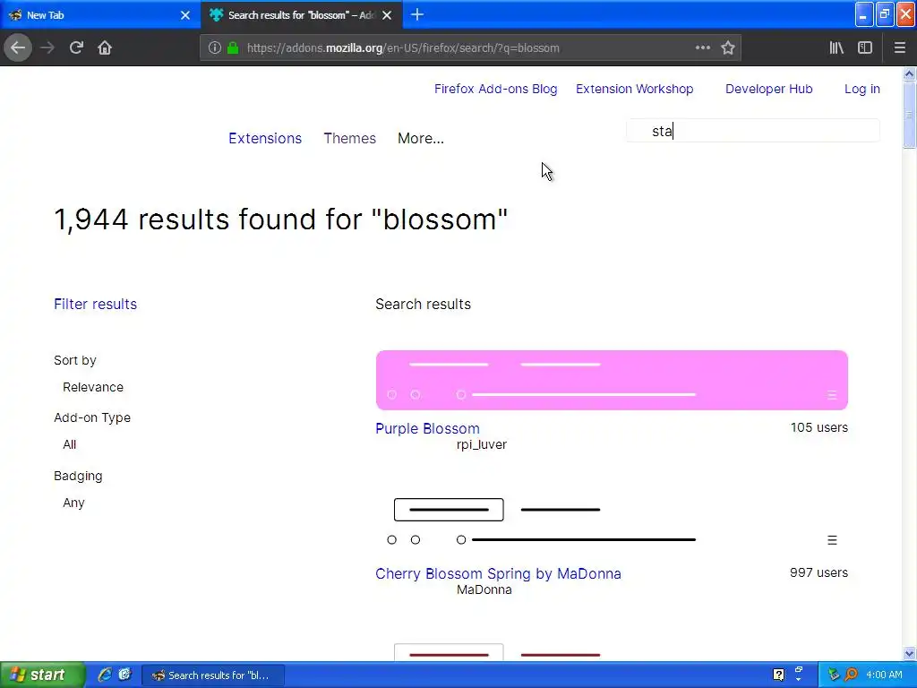This screenshot has height=688, width=917.
Task: Click Log in link
Action: tap(862, 89)
